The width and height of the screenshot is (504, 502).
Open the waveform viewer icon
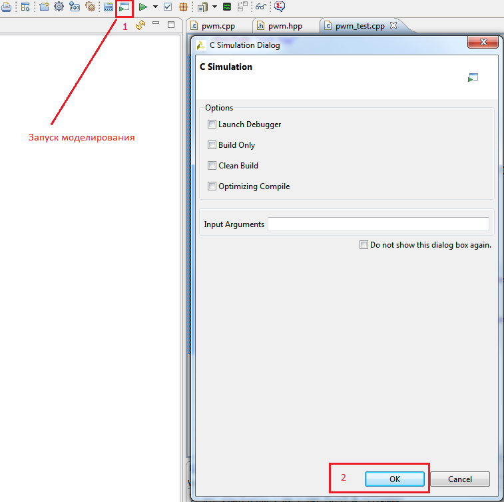coord(227,7)
